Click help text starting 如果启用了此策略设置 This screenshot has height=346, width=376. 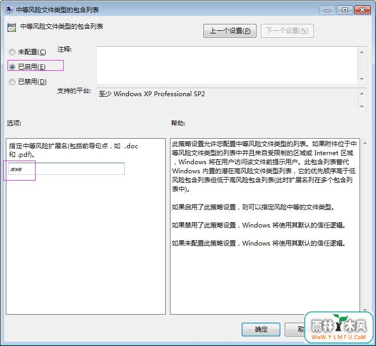[253, 207]
